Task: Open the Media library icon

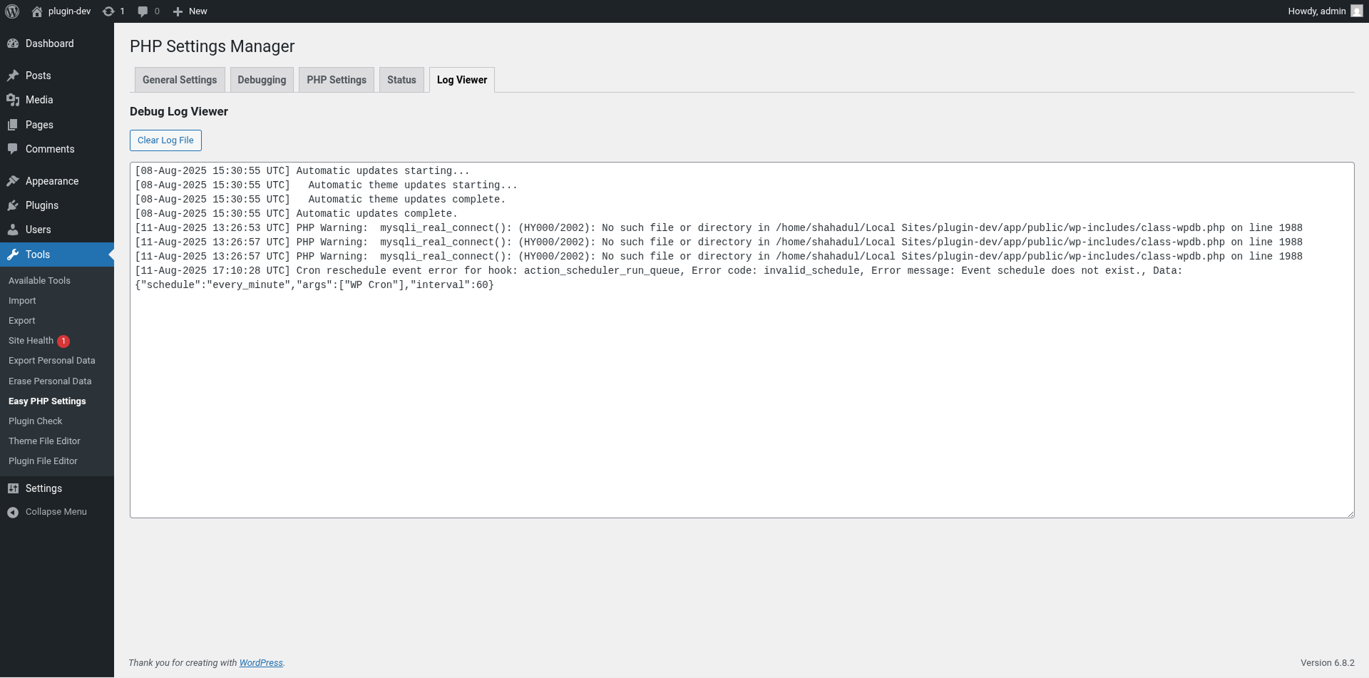Action: (x=13, y=100)
